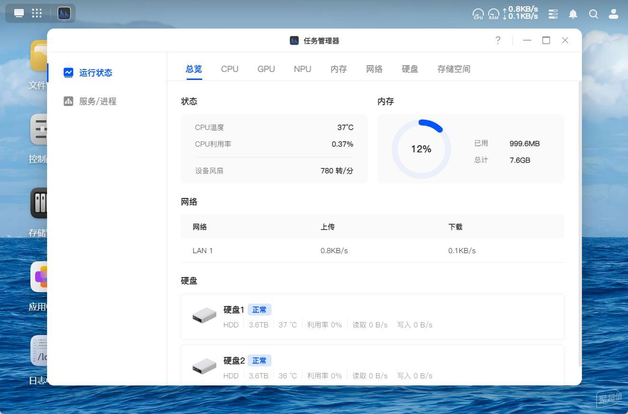This screenshot has width=628, height=414.
Task: Click the CPU gauge icon in the top bar
Action: click(478, 14)
